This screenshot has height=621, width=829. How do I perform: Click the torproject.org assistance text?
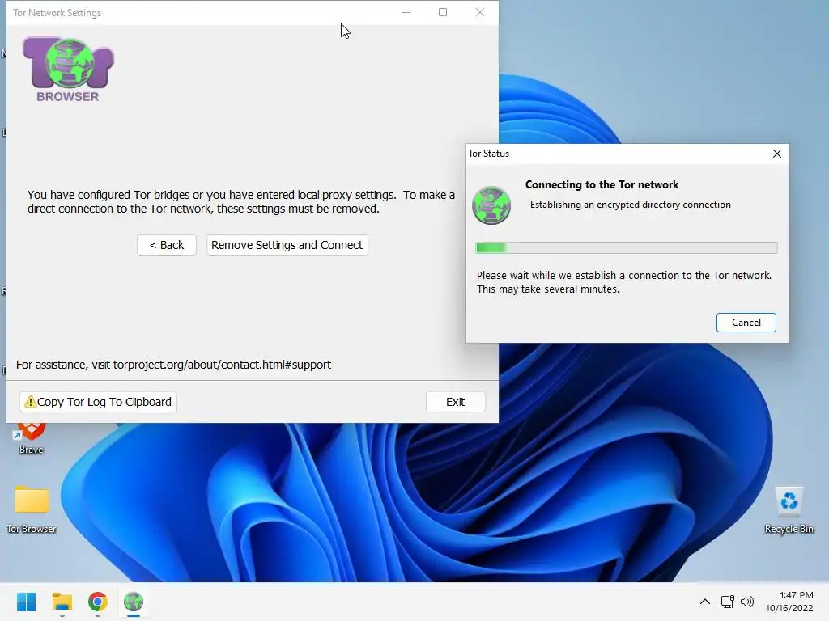tap(173, 365)
